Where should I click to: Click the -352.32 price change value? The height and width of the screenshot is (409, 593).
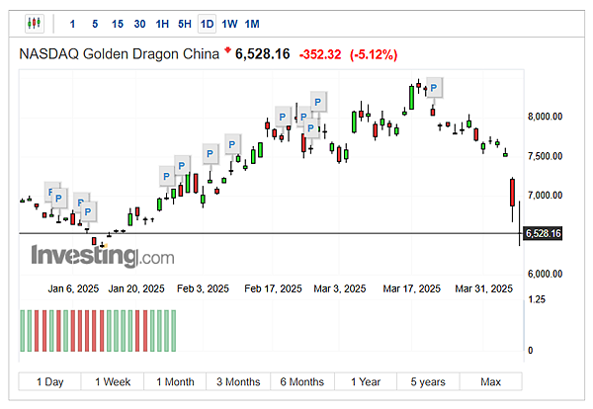(320, 54)
